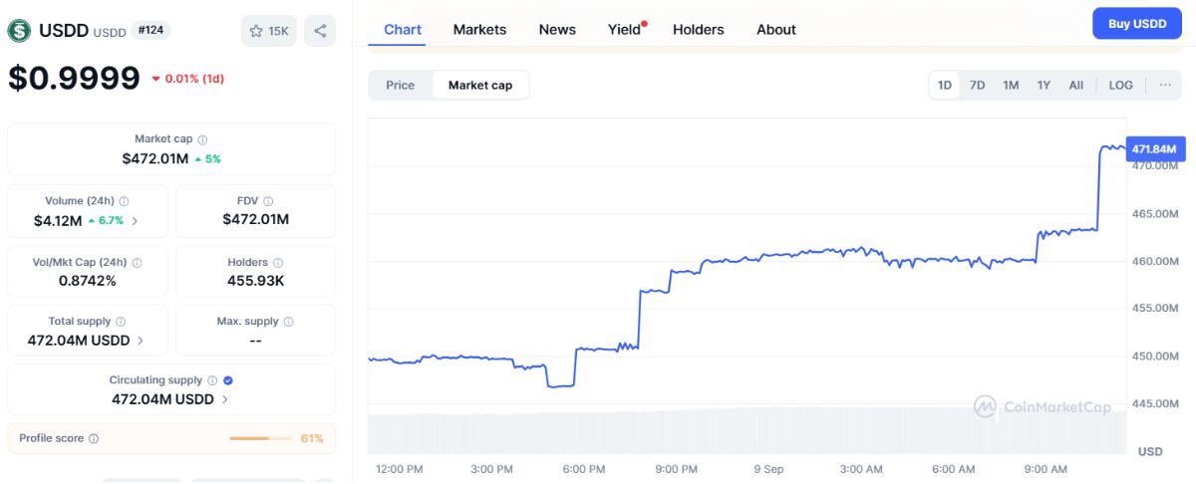
Task: Click the Profile score info icon
Action: point(94,438)
